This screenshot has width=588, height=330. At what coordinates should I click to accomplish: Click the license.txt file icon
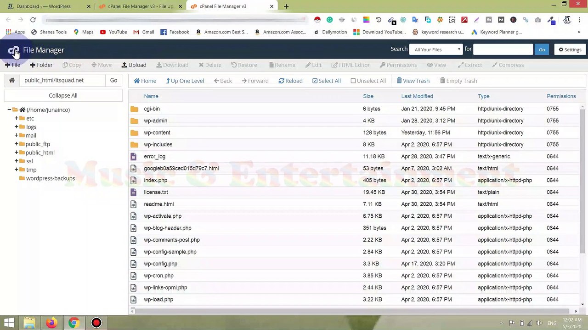(134, 192)
